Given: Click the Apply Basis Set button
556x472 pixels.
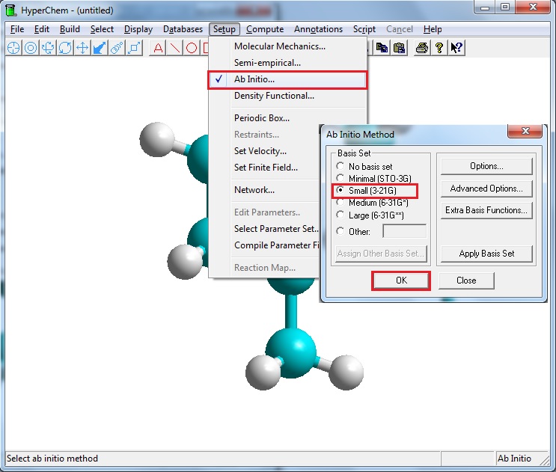Looking at the screenshot, I should pyautogui.click(x=486, y=254).
